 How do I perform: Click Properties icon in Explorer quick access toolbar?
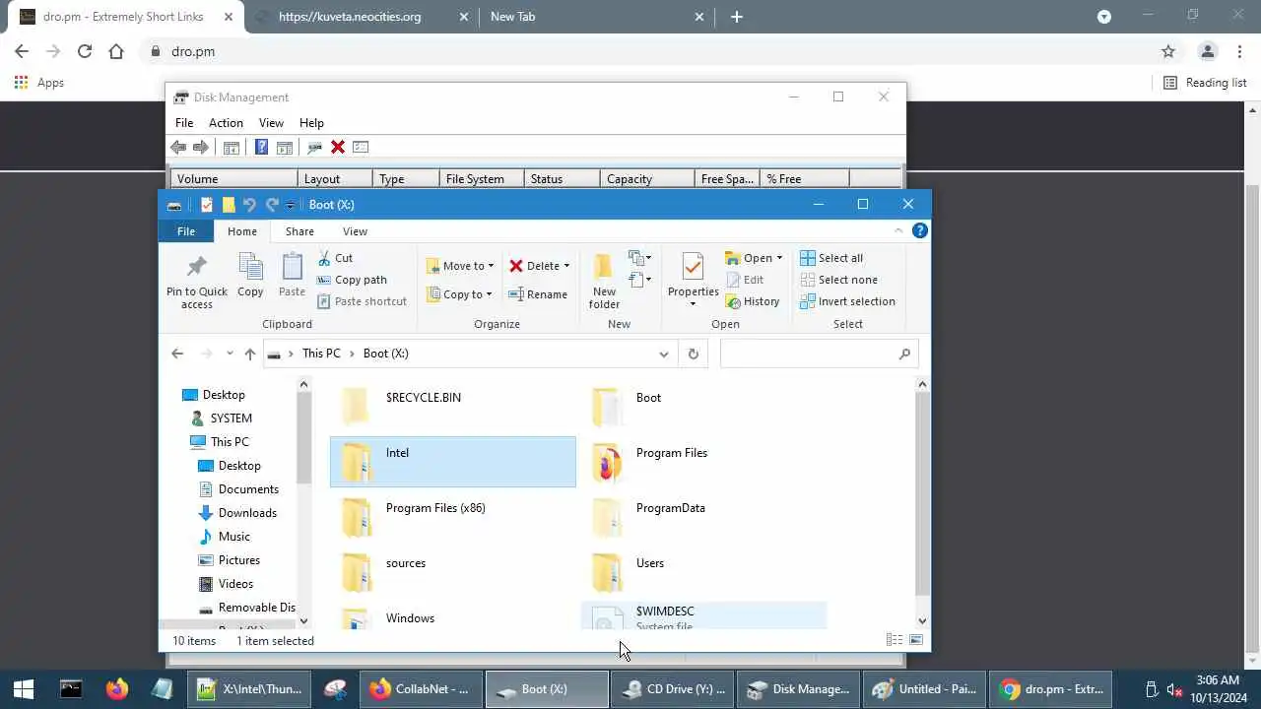coord(207,205)
